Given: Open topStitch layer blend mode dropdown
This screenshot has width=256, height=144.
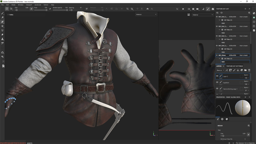Looking at the screenshot, I should point(246,81).
